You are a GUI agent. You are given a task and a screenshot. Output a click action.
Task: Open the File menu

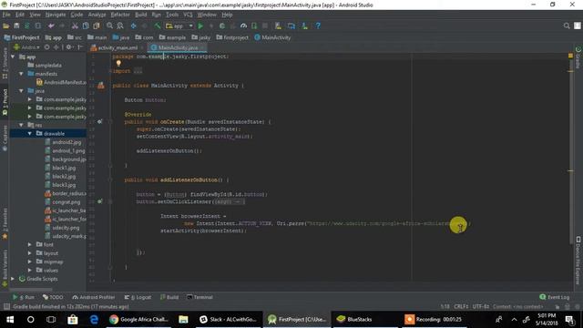click(6, 15)
